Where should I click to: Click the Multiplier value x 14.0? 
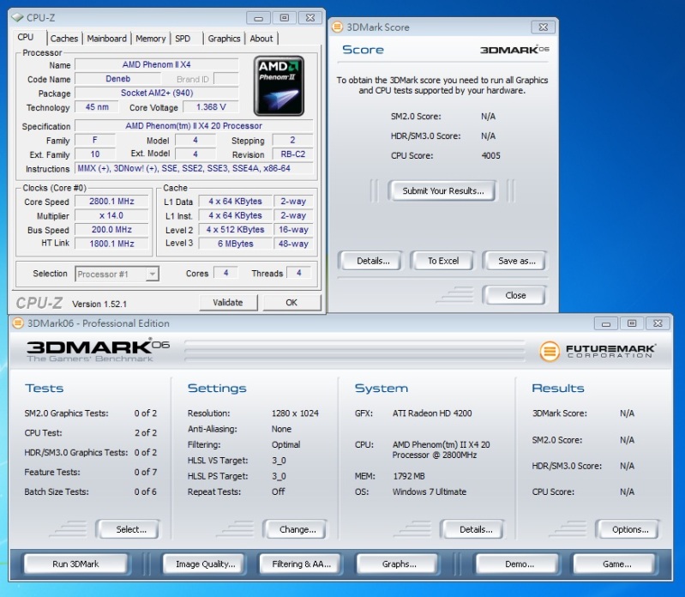111,215
